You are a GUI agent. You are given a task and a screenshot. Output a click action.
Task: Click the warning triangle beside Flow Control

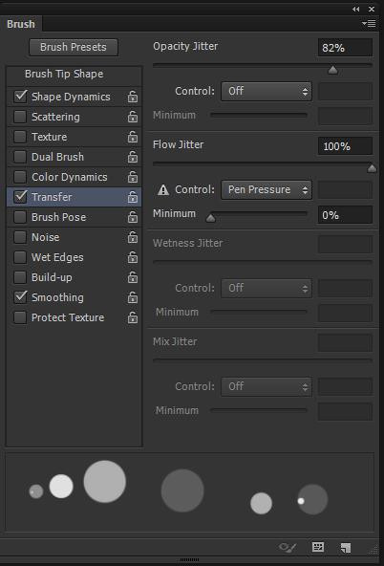(163, 190)
